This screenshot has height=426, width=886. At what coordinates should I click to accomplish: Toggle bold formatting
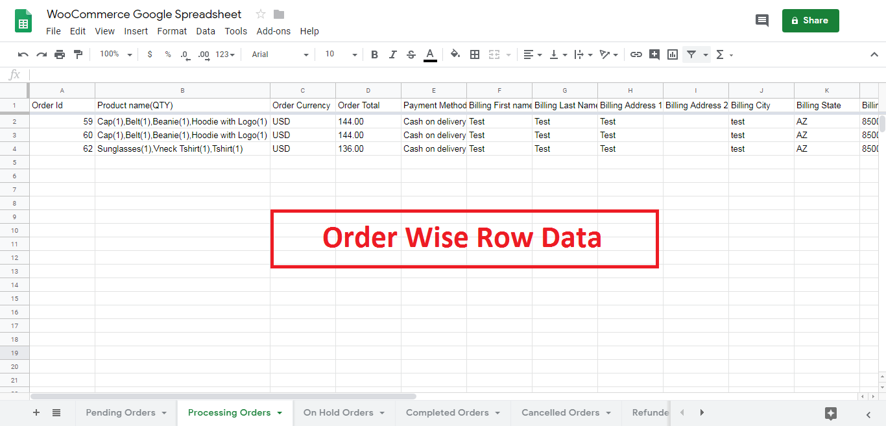point(374,54)
